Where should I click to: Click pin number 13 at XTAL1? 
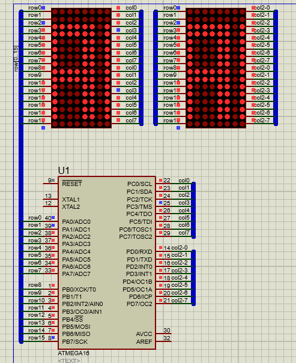(48, 196)
